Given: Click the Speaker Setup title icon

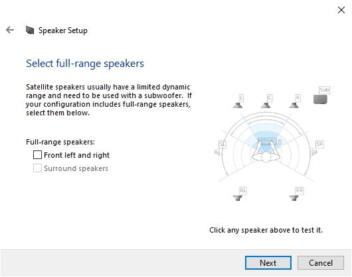Looking at the screenshot, I should pos(30,30).
